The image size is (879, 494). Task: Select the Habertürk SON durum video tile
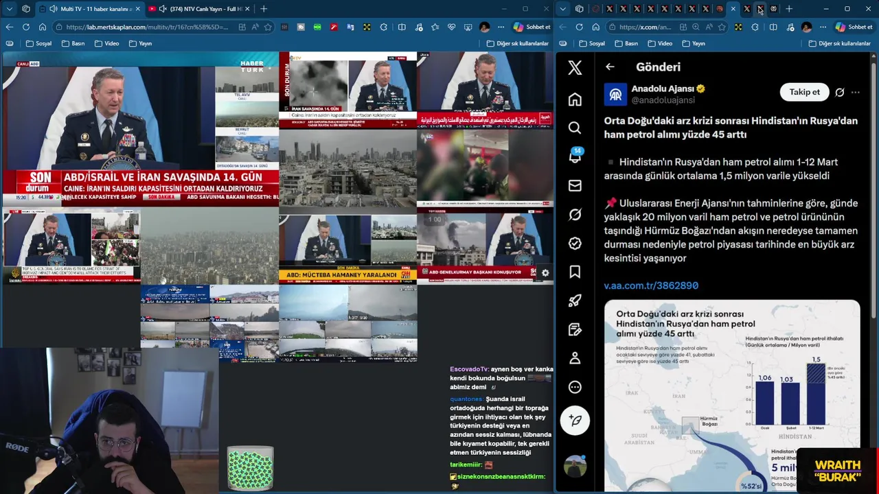tap(141, 128)
